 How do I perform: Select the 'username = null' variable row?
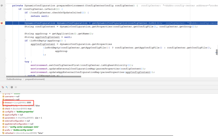pos(11,96)
